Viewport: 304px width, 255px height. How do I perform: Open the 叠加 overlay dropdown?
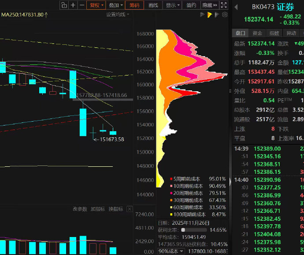click(115, 5)
